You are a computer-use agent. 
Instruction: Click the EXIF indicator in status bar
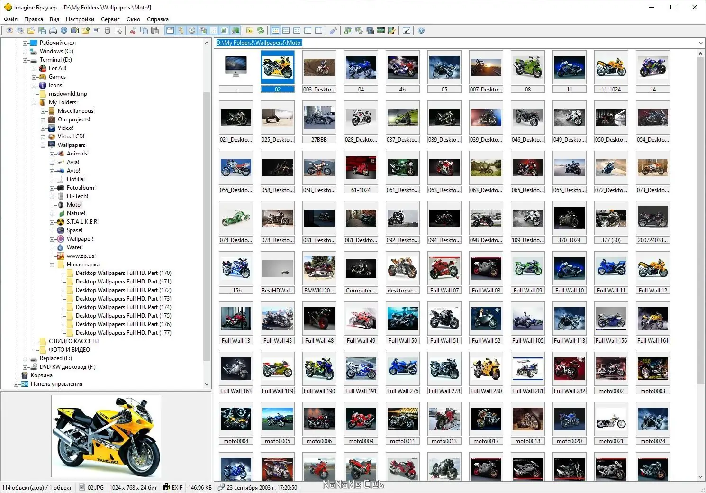pyautogui.click(x=172, y=487)
